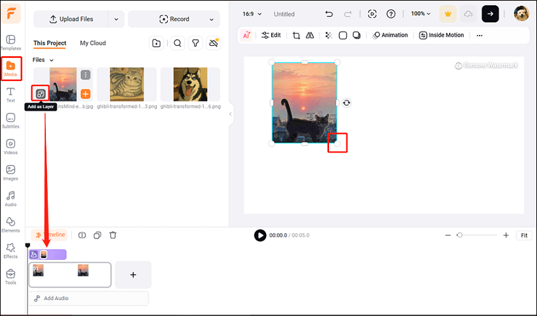
Task: Open the 100% zoom dropdown
Action: click(x=420, y=13)
